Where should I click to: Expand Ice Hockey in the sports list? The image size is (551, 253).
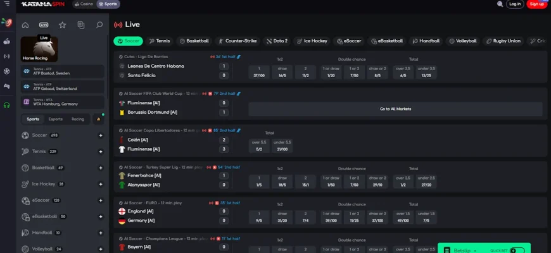click(x=101, y=184)
